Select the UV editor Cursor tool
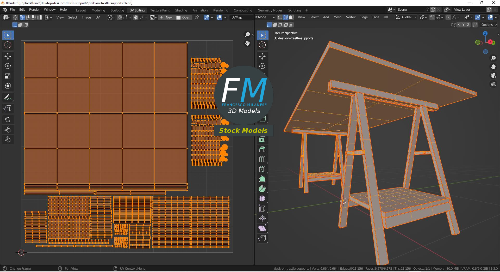The image size is (500, 272). point(8,45)
